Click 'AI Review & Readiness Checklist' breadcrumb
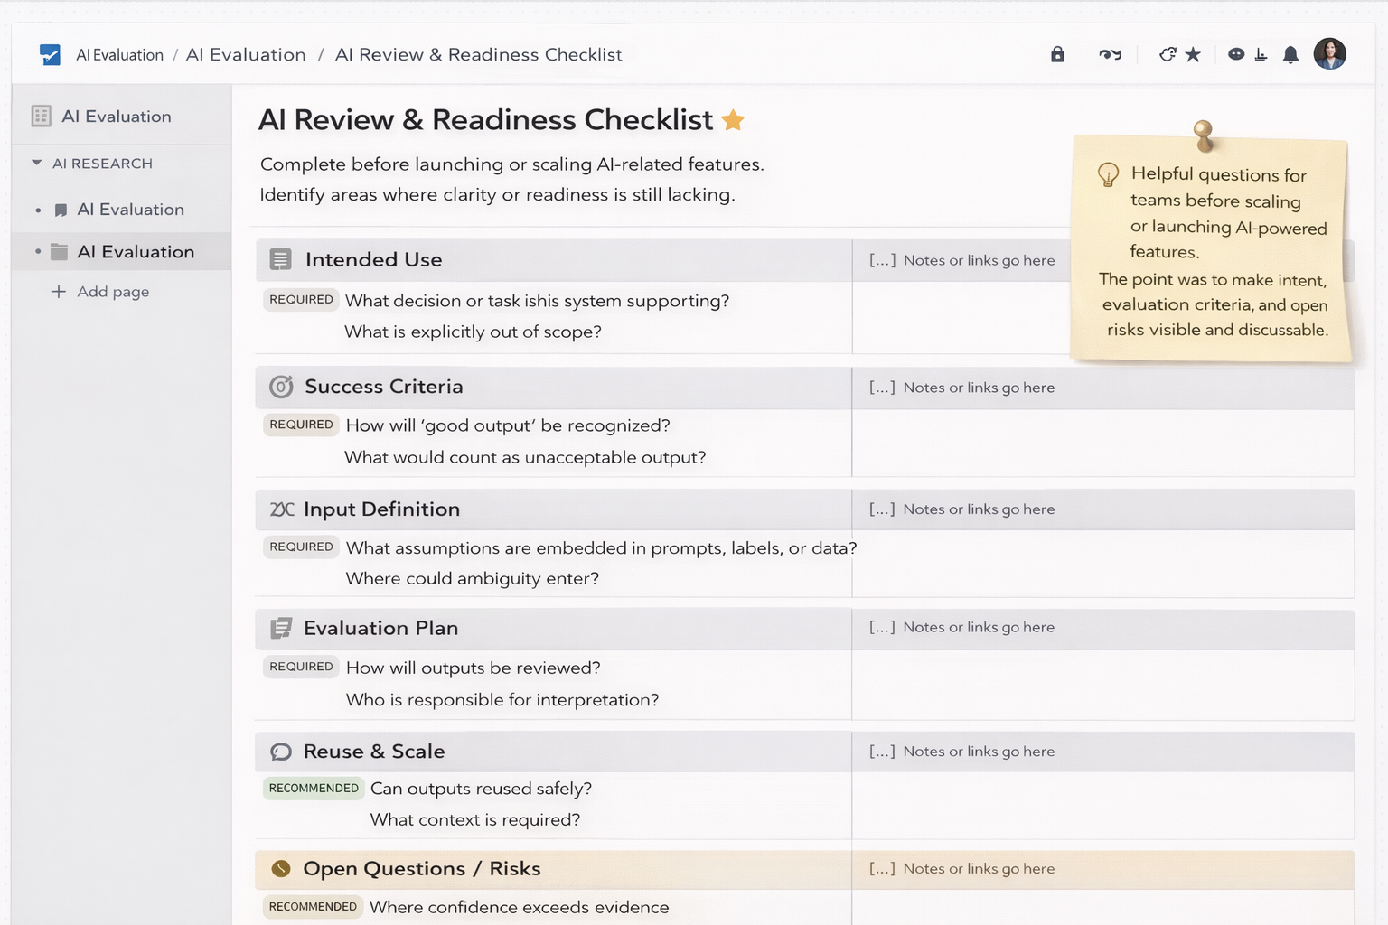 (x=478, y=55)
